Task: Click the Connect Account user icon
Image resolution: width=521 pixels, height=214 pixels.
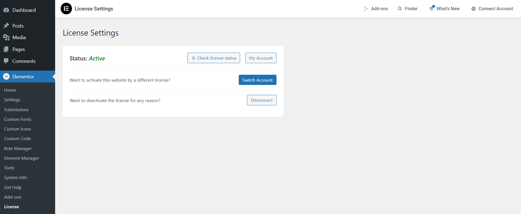Action: (x=474, y=9)
